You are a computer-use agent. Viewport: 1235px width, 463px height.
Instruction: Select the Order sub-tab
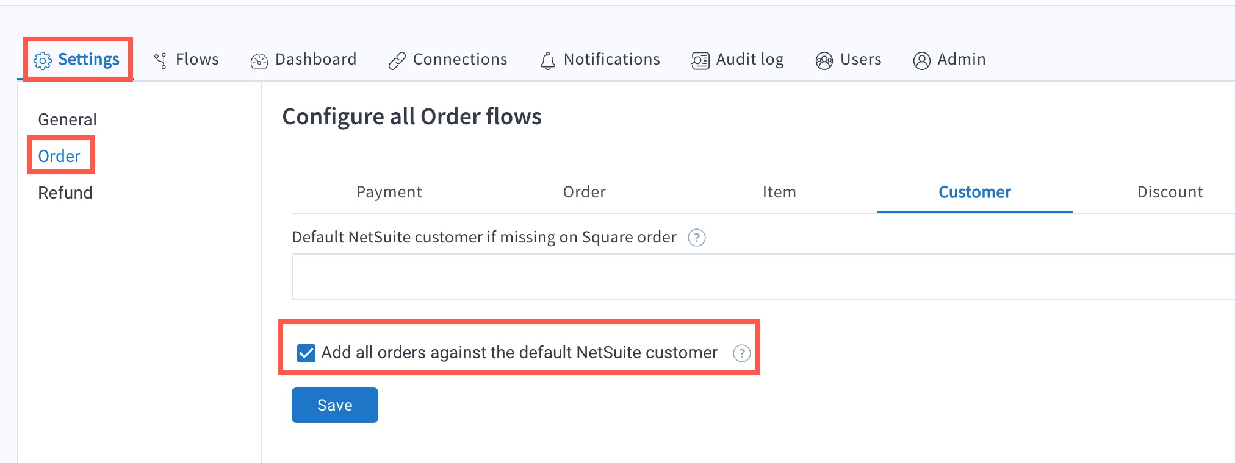tap(585, 192)
